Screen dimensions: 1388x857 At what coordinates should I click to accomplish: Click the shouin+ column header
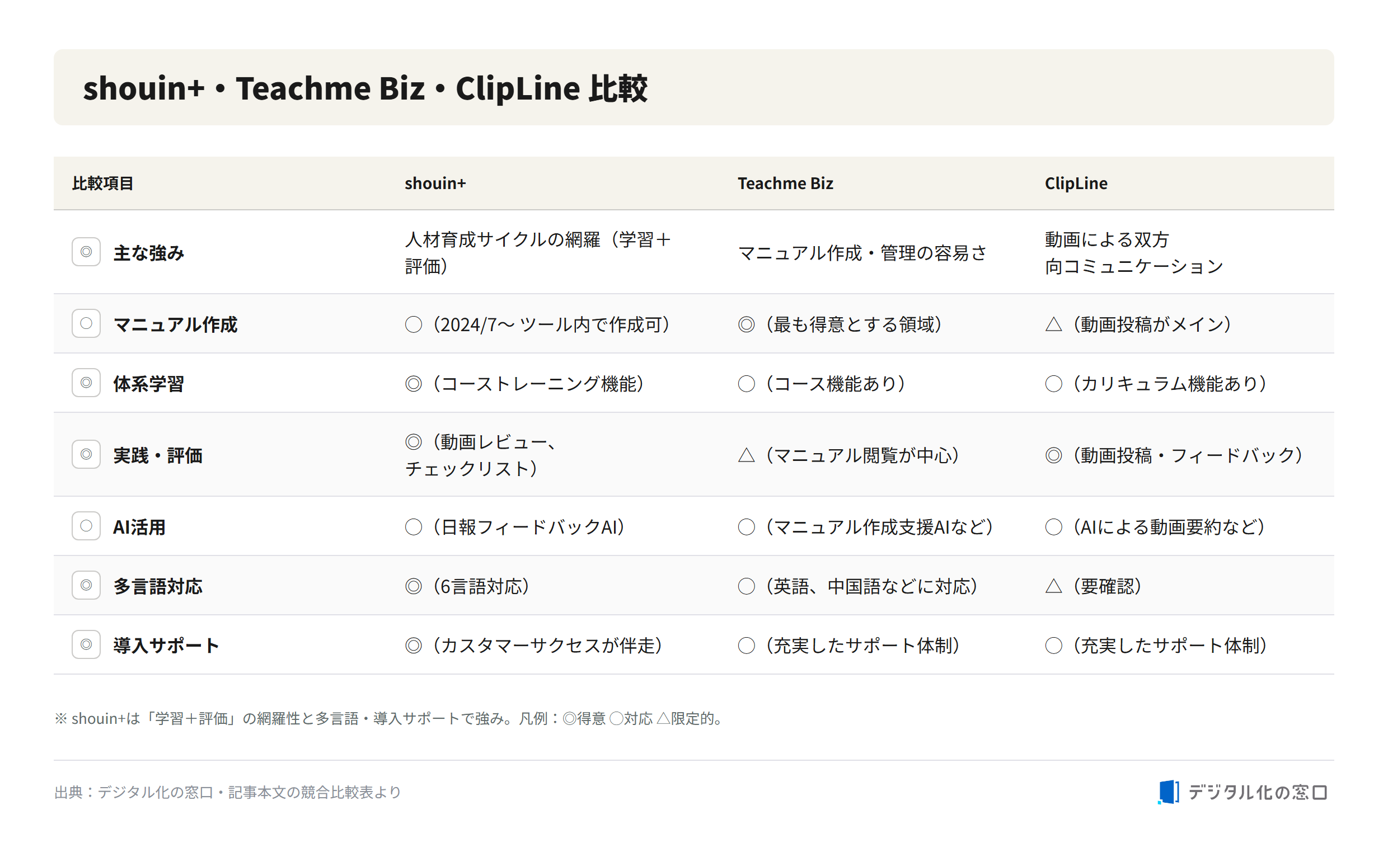[435, 183]
